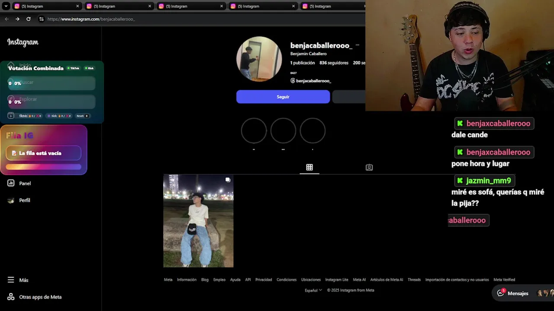Viewport: 554px width, 311px height.
Task: Click the first 0% voting bar
Action: (51, 83)
